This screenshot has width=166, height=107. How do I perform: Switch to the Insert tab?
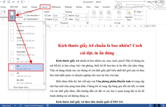pyautogui.click(x=25, y=7)
